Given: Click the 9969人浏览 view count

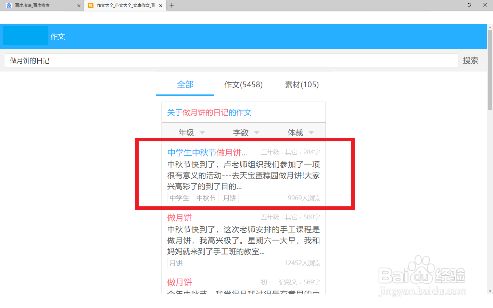Looking at the screenshot, I should pos(304,198).
